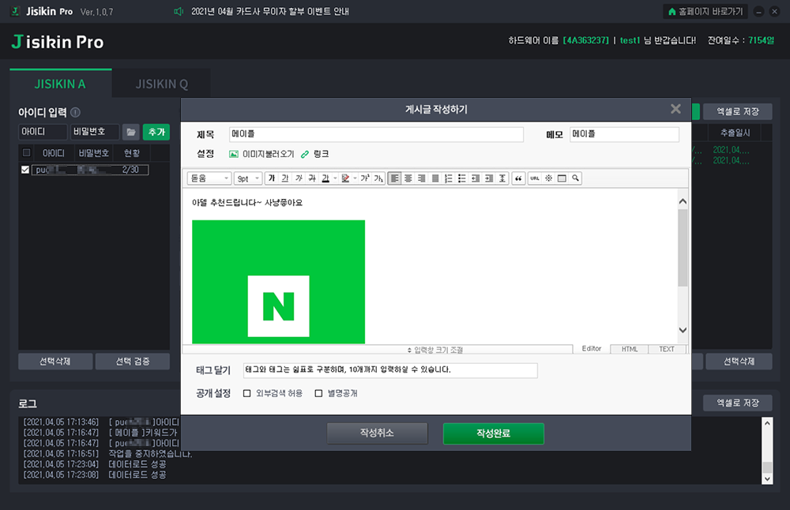This screenshot has width=790, height=510.
Task: Switch to JISIKIN Q tab
Action: [162, 84]
